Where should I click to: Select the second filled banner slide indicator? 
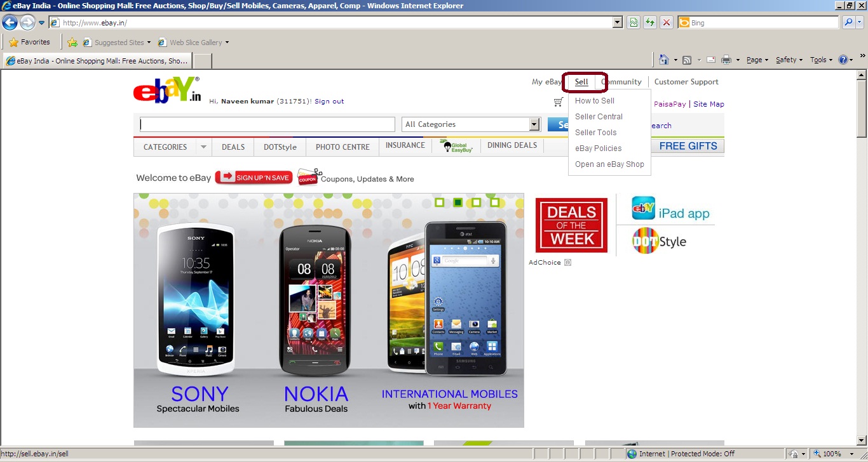(x=458, y=202)
